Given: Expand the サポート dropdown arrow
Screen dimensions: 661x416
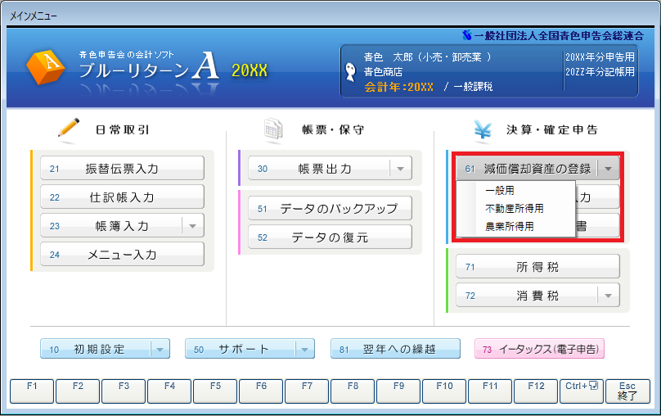Looking at the screenshot, I should click(304, 349).
